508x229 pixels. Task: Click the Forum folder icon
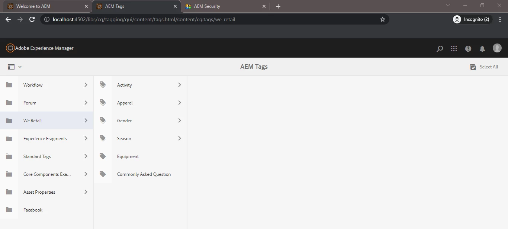pyautogui.click(x=9, y=103)
